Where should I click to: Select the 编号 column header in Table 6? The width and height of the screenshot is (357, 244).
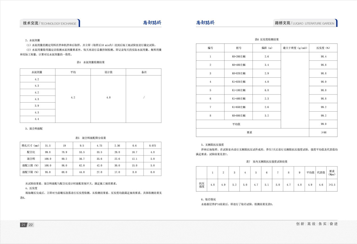tap(210, 48)
